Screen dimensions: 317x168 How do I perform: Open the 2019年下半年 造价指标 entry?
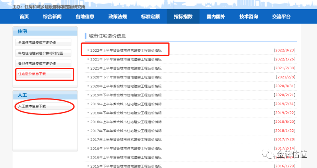coord(126,95)
